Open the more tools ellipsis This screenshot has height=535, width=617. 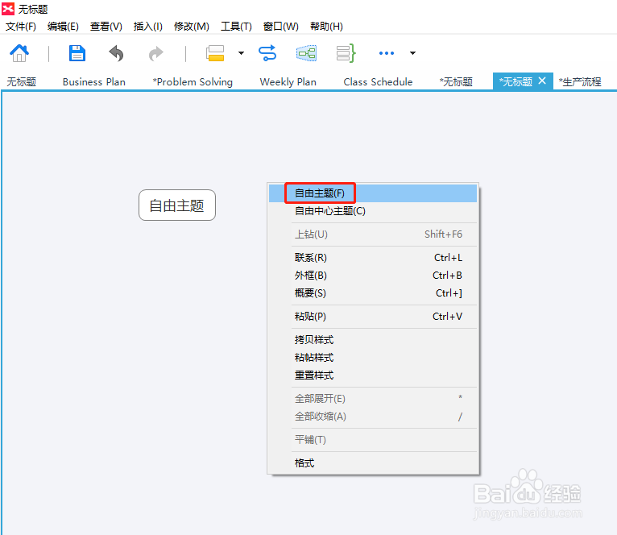pyautogui.click(x=387, y=53)
